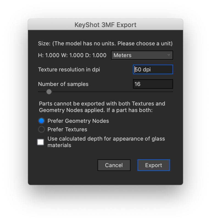Viewport: 211px width, 222px height.
Task: Click the Prefer Geometry Nodes label text
Action: click(78, 121)
